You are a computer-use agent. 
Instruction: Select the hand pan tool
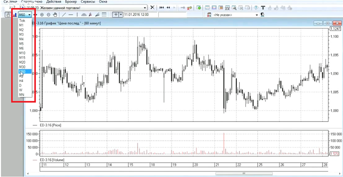56,15
